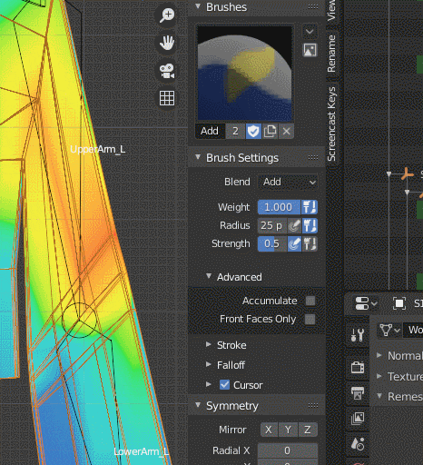Toggle unified strength icon next to Strength

coord(310,243)
